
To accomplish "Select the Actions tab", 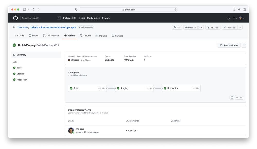I will [70, 36].
